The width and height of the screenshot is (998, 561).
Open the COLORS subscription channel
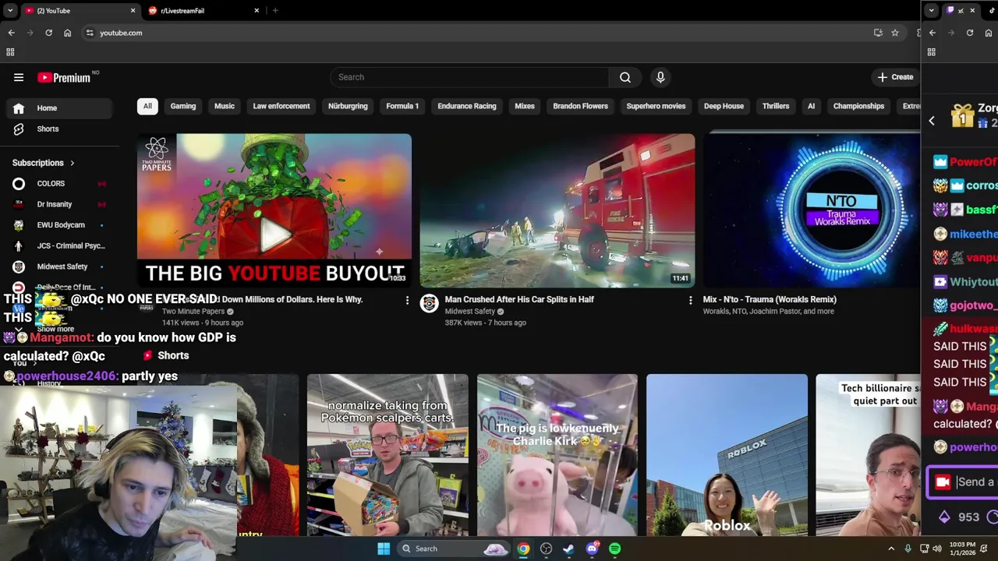point(58,184)
